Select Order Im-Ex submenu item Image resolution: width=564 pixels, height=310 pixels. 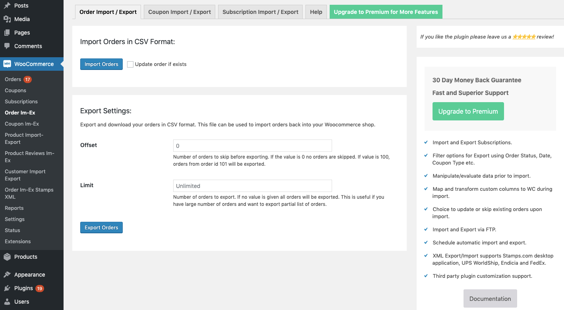pos(20,113)
